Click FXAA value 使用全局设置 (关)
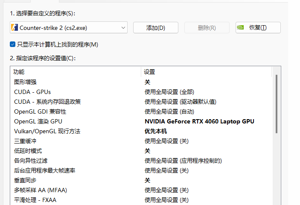The height and width of the screenshot is (205, 300). (x=166, y=200)
